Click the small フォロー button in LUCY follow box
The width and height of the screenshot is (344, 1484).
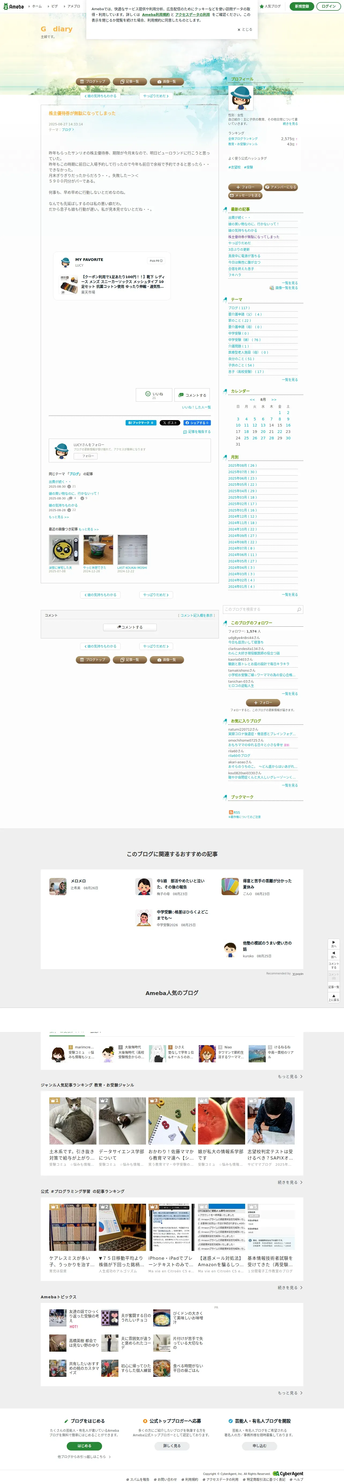(x=85, y=456)
